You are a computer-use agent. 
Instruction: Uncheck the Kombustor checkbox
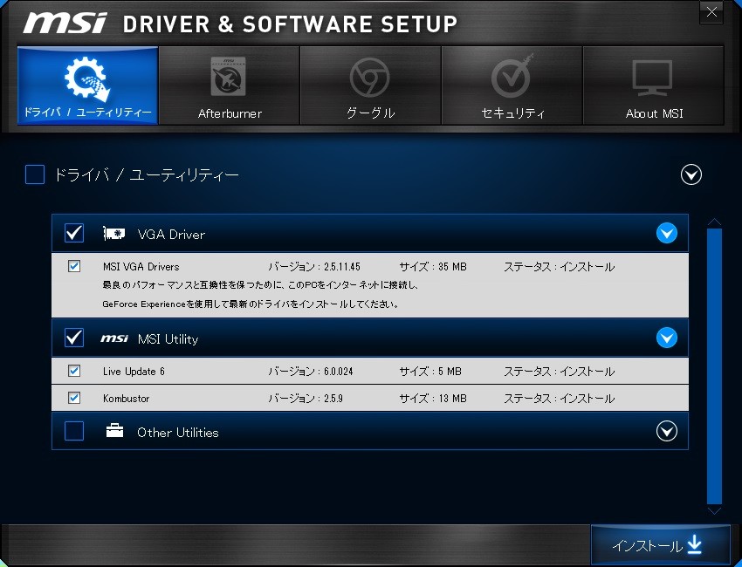click(x=74, y=398)
